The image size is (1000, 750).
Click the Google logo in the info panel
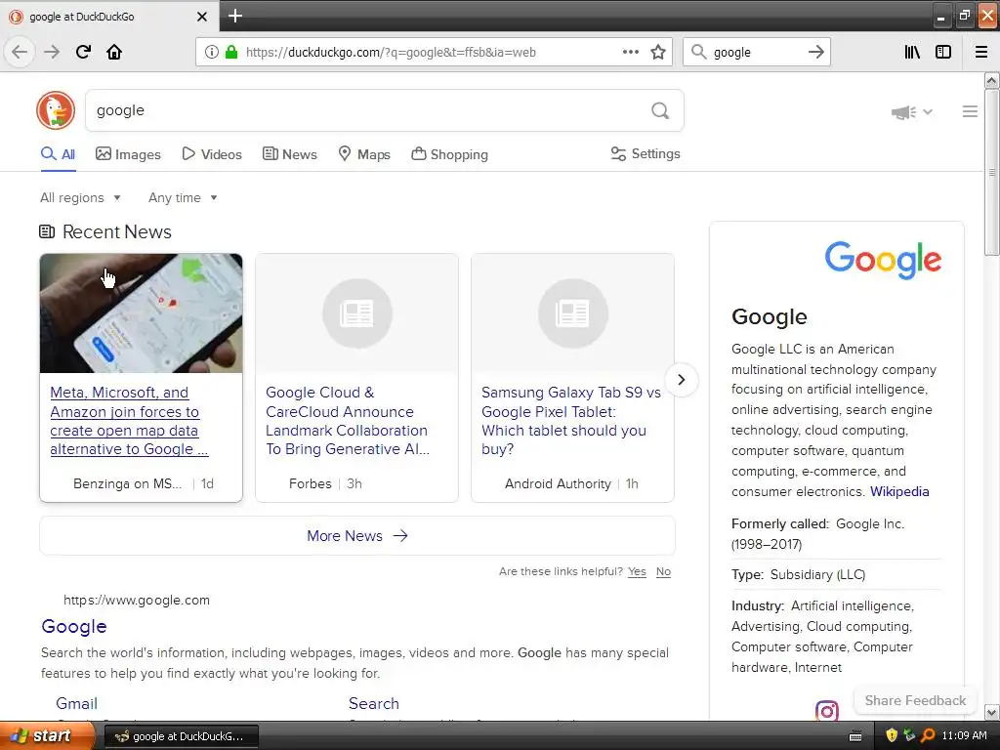[x=883, y=260]
